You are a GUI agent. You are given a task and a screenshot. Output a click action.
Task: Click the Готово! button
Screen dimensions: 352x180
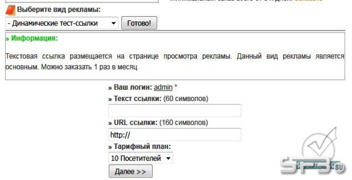[x=139, y=23]
